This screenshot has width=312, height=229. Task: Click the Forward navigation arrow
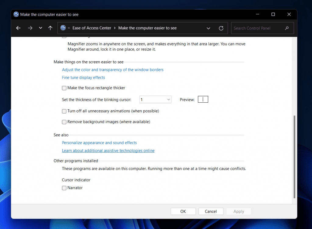[x=30, y=28]
